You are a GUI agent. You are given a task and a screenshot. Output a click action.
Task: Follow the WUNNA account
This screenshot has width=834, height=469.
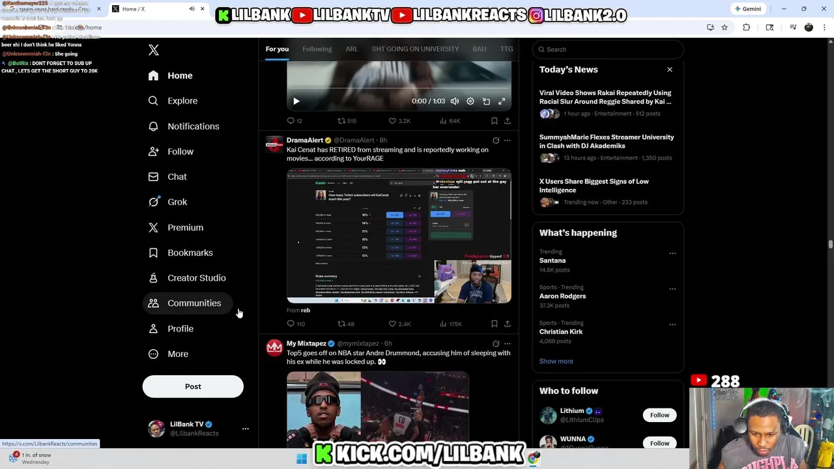point(659,443)
